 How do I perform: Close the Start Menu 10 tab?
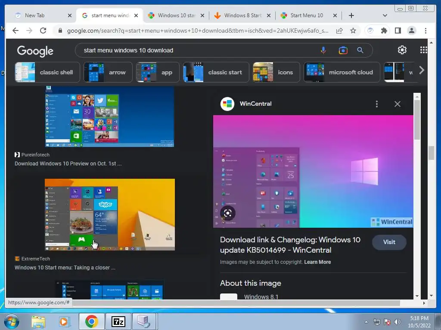click(335, 15)
